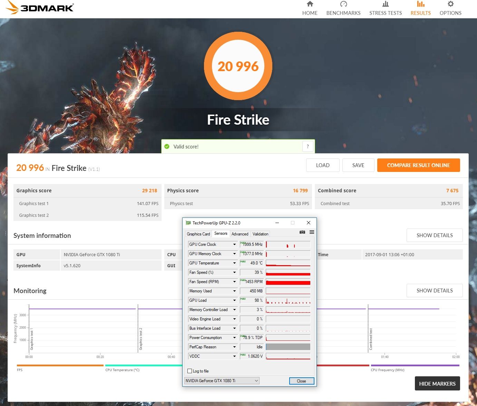Click COMPARE RESULT ONLINE
The image size is (477, 406).
[418, 165]
